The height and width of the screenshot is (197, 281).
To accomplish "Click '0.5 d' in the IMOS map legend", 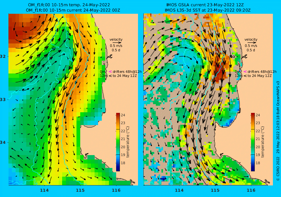I will click(251, 50).
